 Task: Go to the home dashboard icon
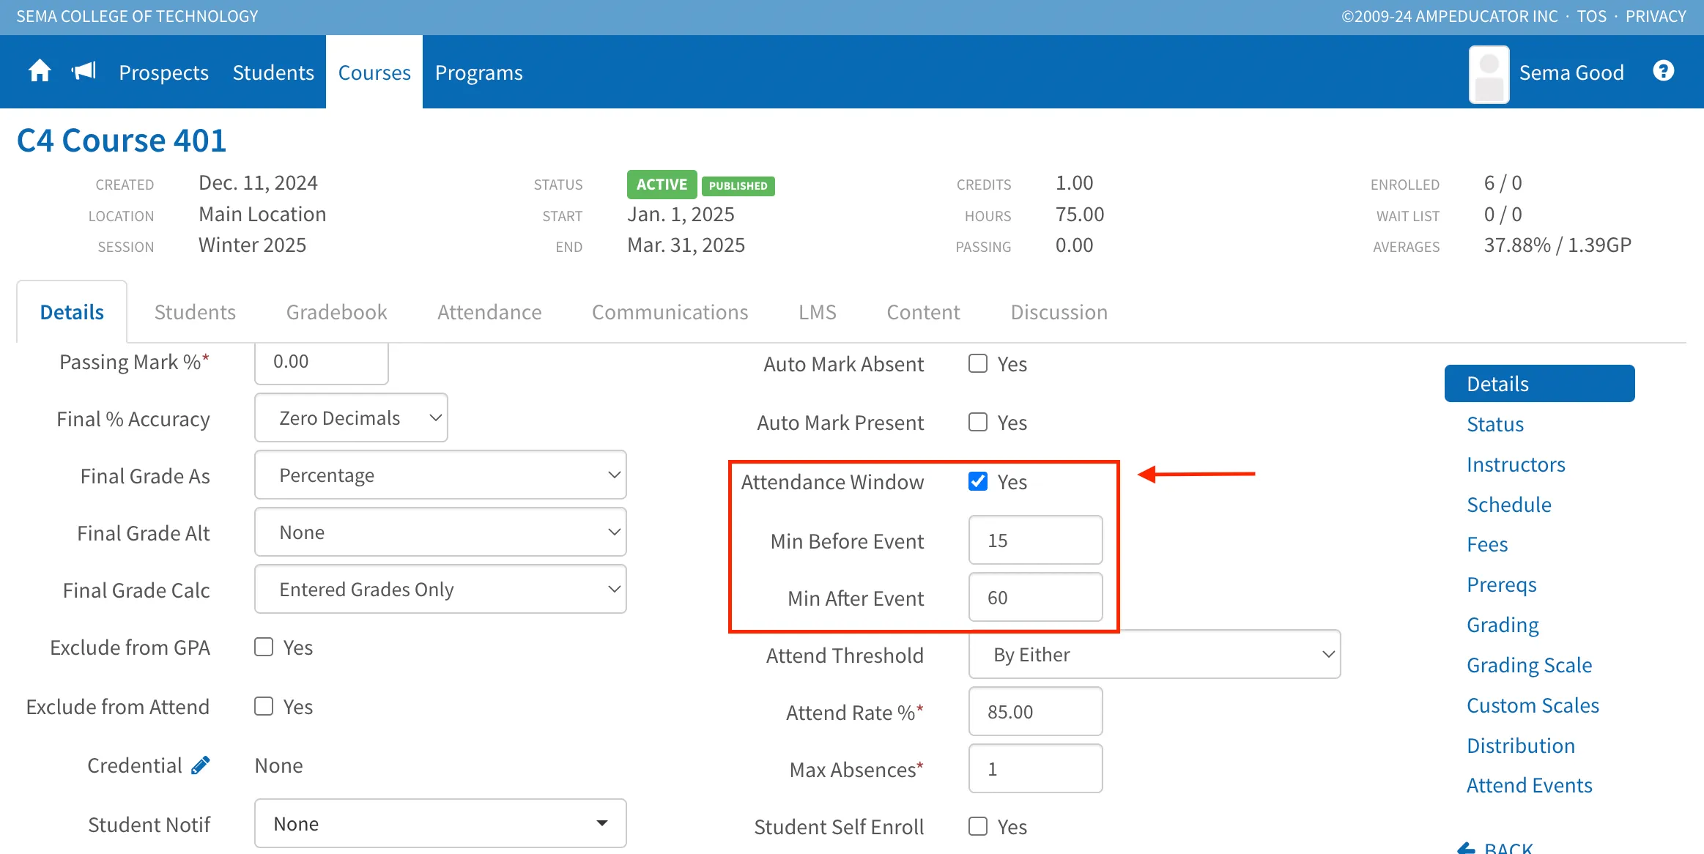click(x=40, y=72)
